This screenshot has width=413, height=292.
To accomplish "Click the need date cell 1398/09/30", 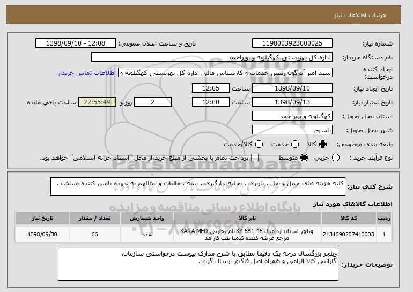I will coord(42,234).
